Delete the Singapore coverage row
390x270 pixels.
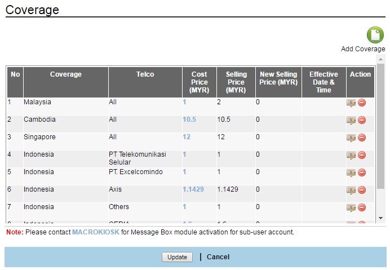point(362,138)
